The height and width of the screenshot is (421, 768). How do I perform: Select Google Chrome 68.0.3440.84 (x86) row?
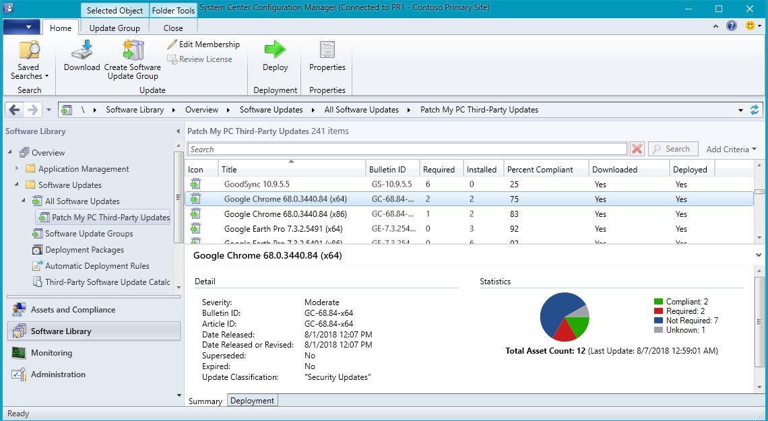tap(470, 214)
